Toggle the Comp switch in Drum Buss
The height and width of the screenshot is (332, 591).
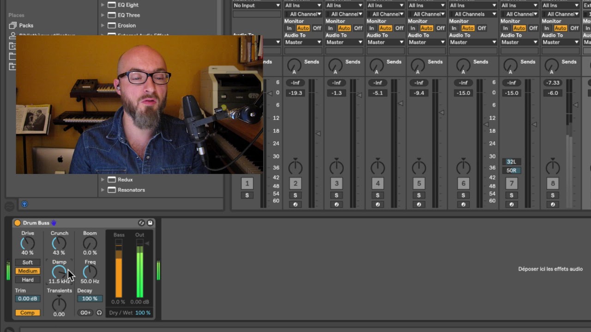[x=27, y=313]
